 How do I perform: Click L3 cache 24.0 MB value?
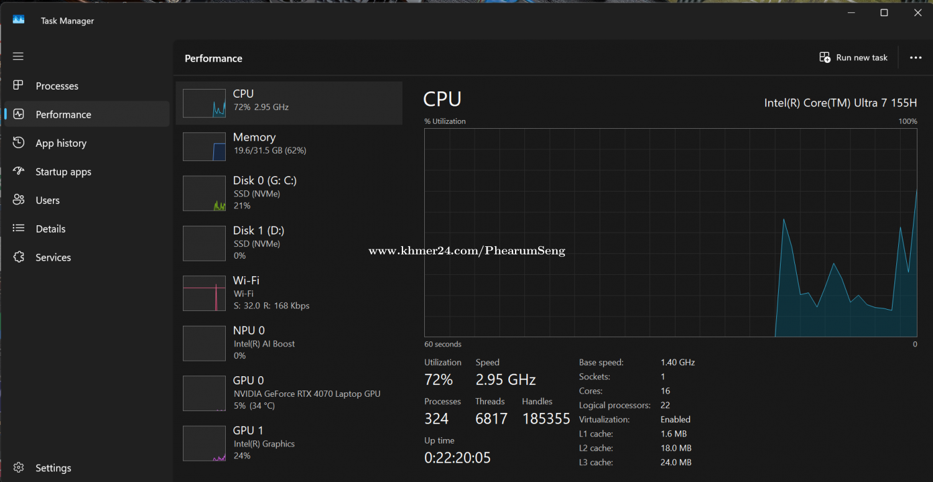(x=676, y=462)
